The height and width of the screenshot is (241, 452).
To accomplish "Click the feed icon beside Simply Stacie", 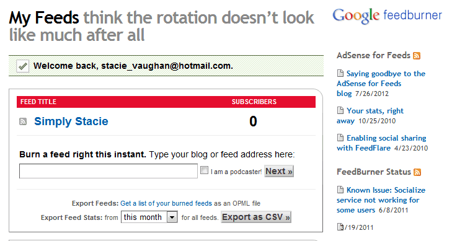I will click(x=23, y=121).
